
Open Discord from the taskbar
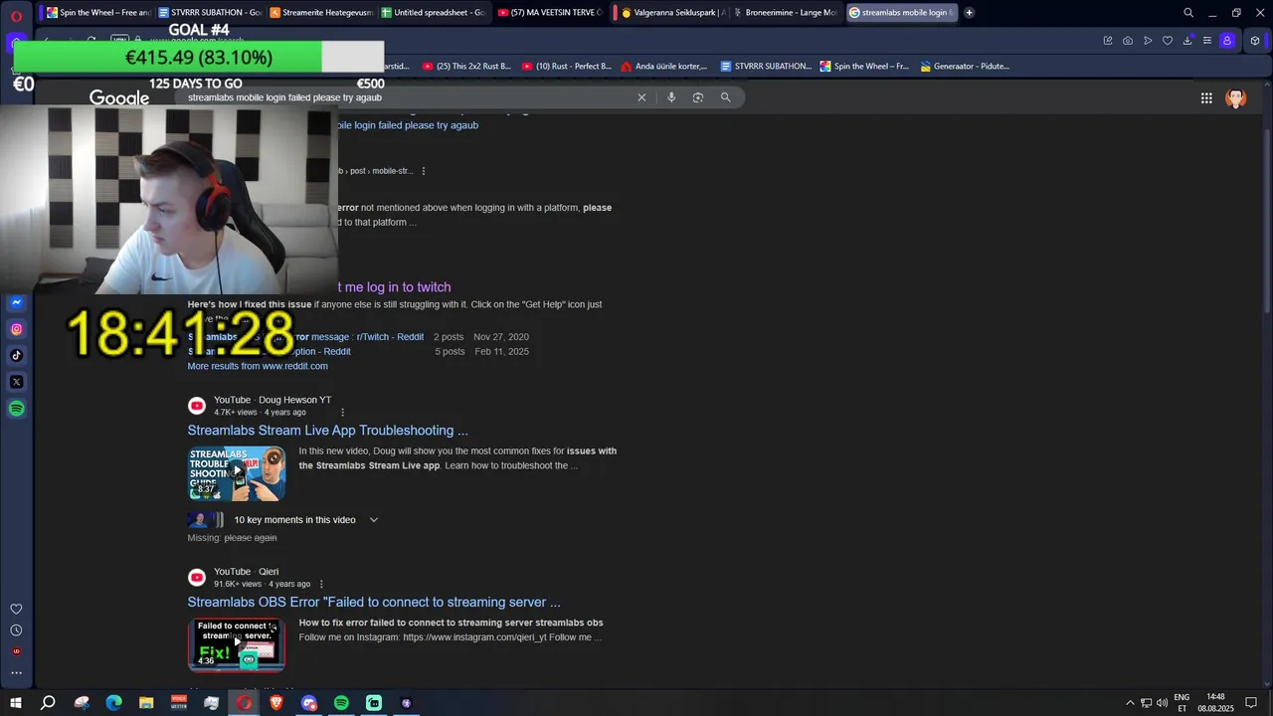point(309,703)
